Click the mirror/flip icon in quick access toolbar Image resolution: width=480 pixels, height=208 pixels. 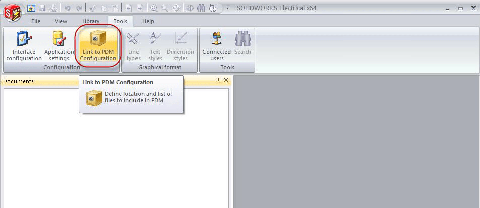coord(190,8)
